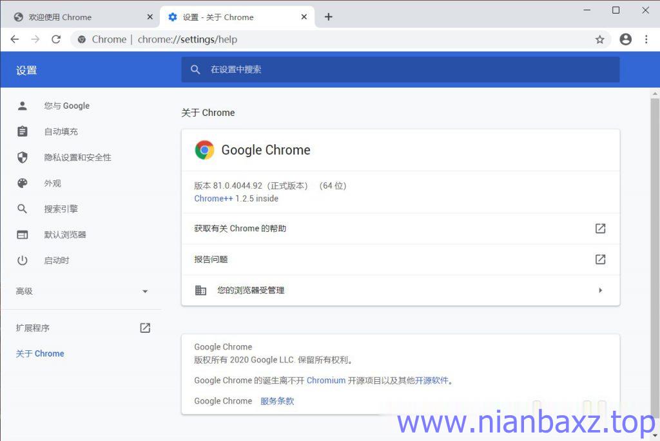Open the 启动时 settings section
The width and height of the screenshot is (660, 441).
point(57,260)
